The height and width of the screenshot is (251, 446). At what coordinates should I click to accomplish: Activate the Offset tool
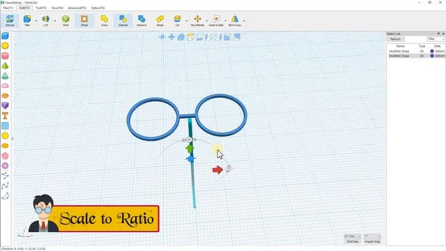(84, 21)
